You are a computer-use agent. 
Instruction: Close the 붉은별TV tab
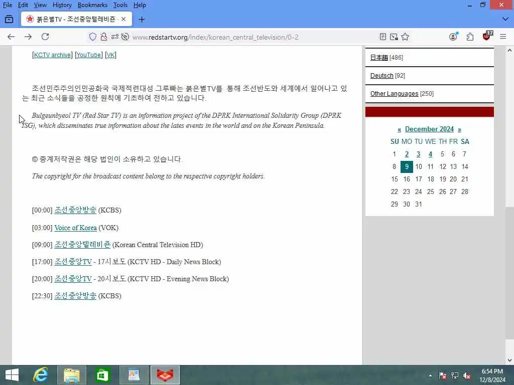point(123,20)
